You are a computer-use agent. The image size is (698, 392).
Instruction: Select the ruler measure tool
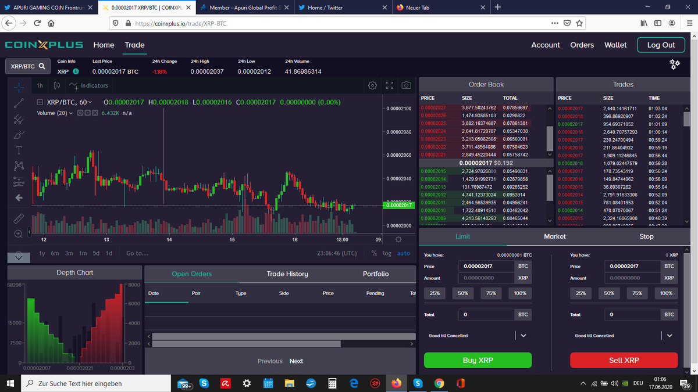(19, 218)
